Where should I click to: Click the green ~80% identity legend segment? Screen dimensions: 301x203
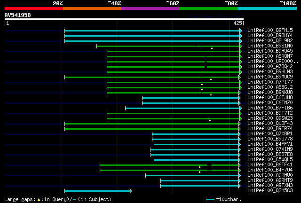click(x=209, y=8)
